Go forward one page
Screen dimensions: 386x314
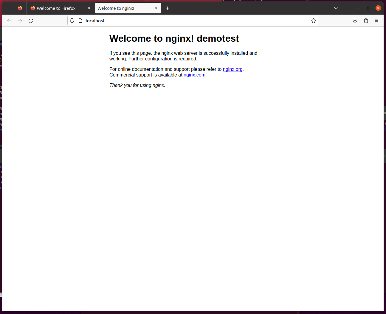point(20,21)
